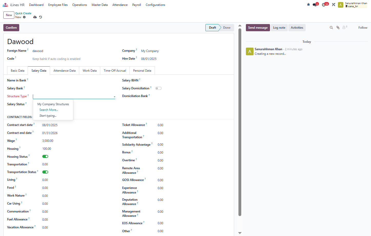Click the Send message button
Screen dimensions: 371x236
click(258, 28)
